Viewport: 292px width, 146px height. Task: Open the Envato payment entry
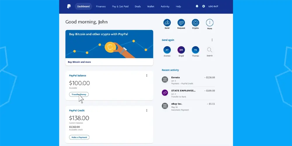coord(188,80)
